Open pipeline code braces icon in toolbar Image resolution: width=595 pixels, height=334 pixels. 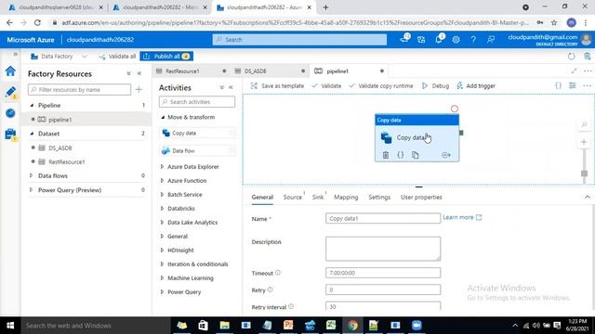tap(558, 86)
